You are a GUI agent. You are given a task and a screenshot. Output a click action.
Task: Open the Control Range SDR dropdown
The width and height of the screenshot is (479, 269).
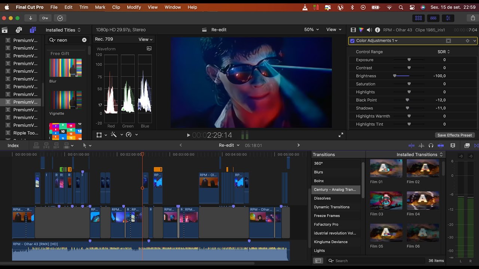coord(444,52)
